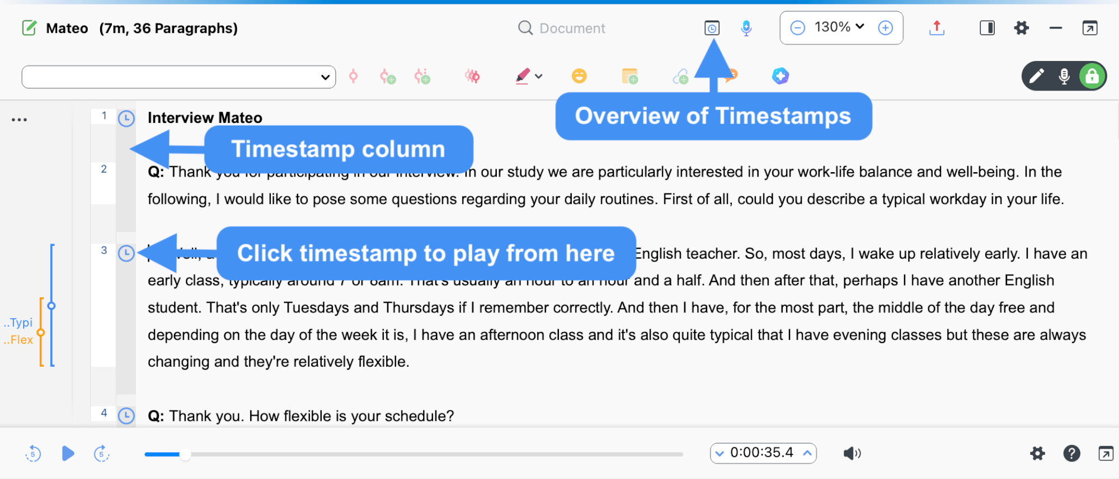Play from the timestamp at paragraph 1

click(126, 118)
